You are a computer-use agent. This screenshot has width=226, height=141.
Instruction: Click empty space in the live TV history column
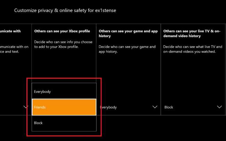pyautogui.click(x=192, y=80)
